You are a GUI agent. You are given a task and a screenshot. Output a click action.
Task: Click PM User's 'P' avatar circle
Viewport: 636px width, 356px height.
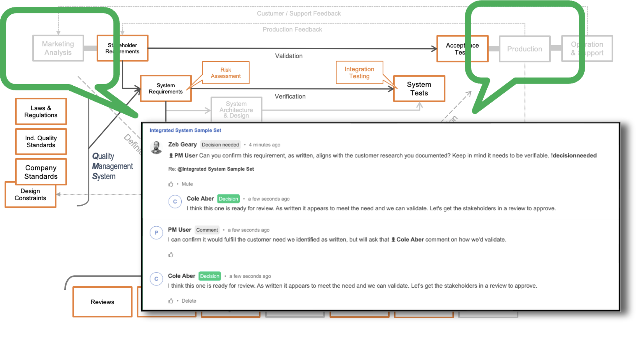click(x=156, y=232)
